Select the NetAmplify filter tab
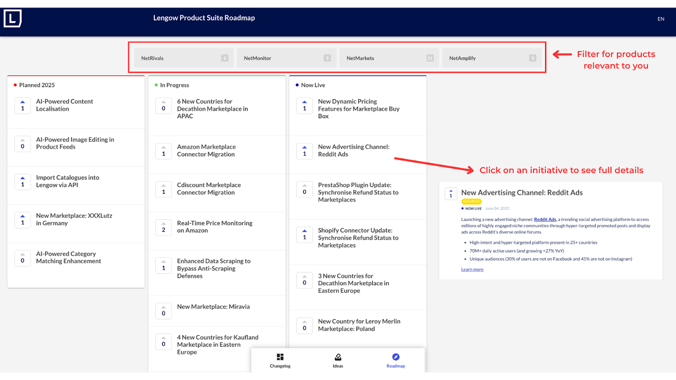This screenshot has height=380, width=676. pos(492,58)
